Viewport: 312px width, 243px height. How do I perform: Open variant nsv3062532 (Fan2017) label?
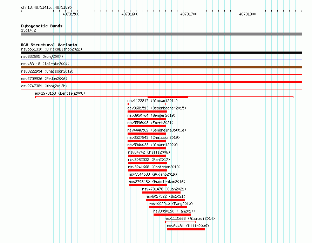pyautogui.click(x=149, y=160)
